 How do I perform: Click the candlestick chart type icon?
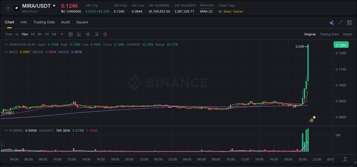coord(88,34)
